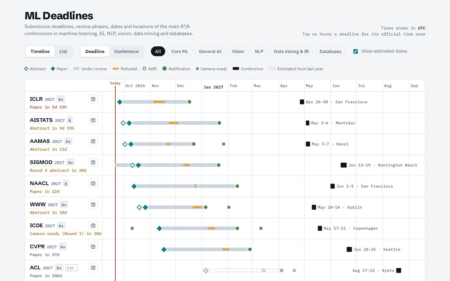
Task: Select the Vision category filter
Action: click(x=238, y=51)
